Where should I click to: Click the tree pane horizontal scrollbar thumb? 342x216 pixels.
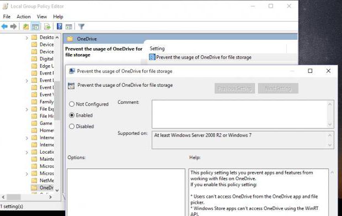pyautogui.click(x=14, y=197)
